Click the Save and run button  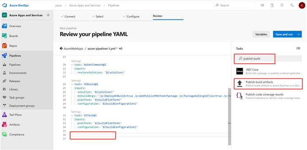point(284,35)
